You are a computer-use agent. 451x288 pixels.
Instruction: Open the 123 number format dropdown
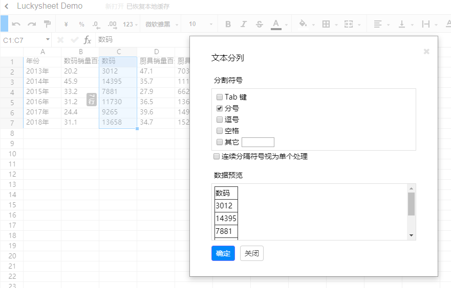click(131, 25)
